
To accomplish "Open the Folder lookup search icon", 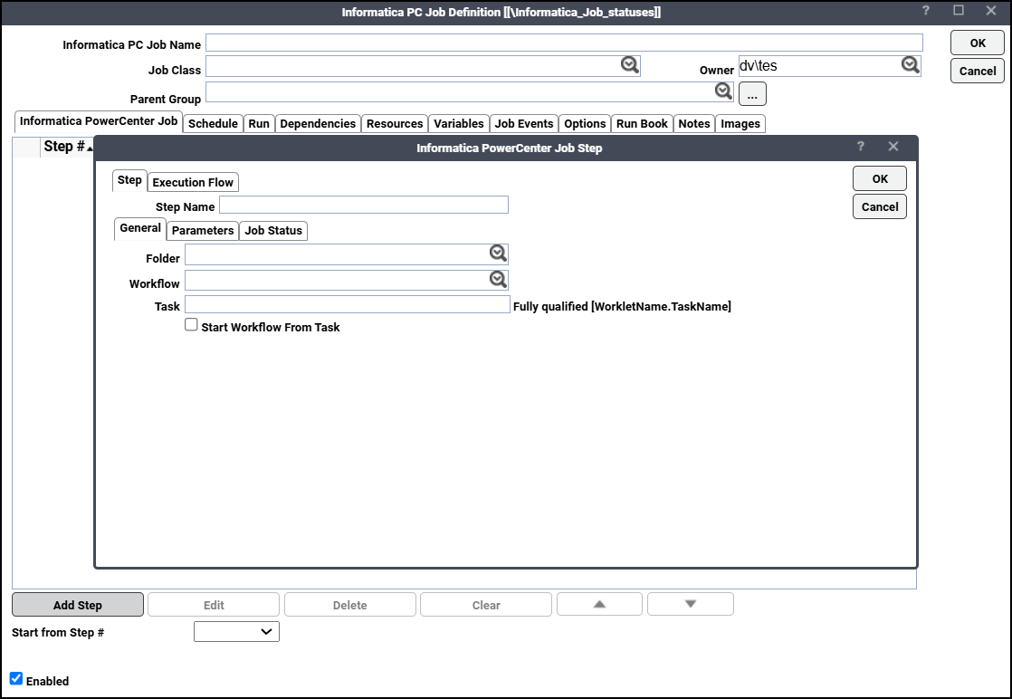I will point(498,254).
